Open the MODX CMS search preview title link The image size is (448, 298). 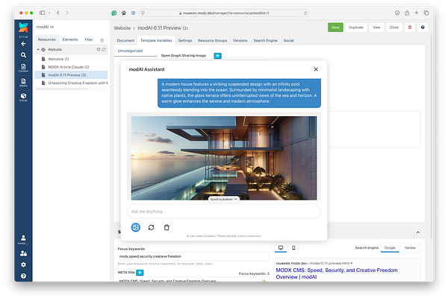(x=337, y=273)
